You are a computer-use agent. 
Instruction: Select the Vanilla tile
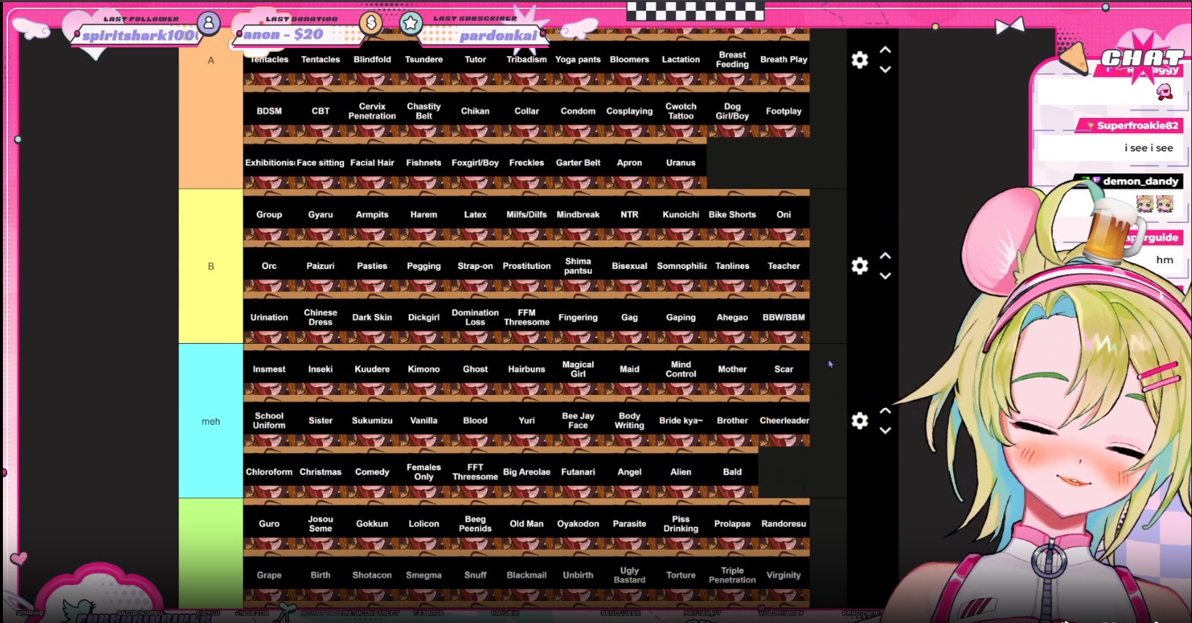click(424, 421)
